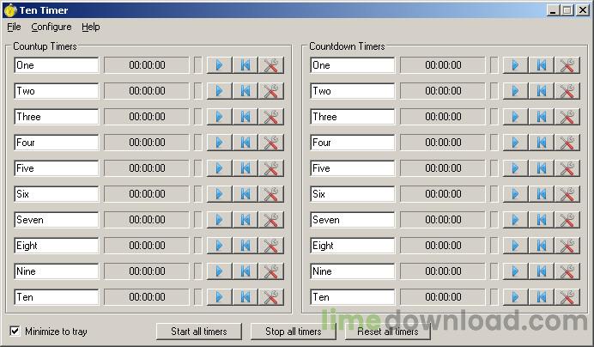Click the Stop all timers button
The image size is (594, 347).
click(x=294, y=332)
